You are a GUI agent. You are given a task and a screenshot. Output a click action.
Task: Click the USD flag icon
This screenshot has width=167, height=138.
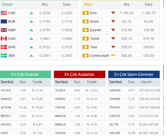[x=4, y=13]
